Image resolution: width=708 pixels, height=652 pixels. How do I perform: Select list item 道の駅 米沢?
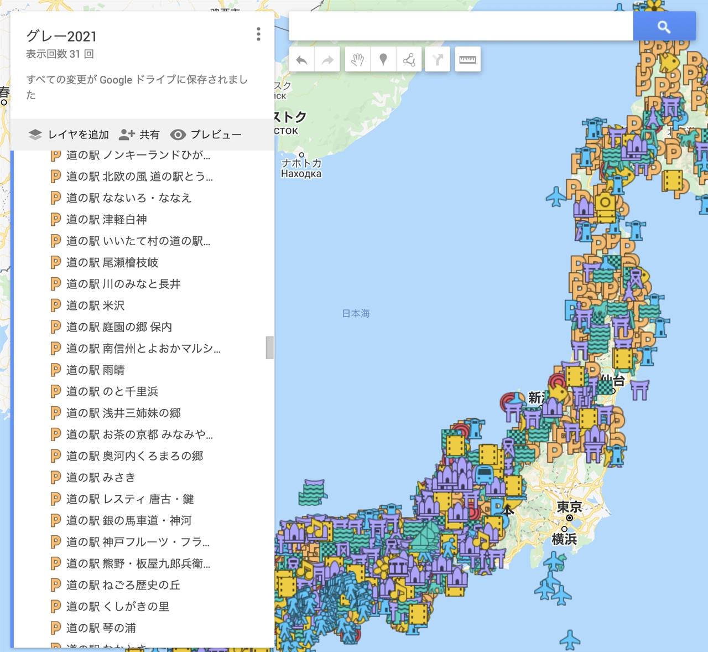(x=95, y=306)
